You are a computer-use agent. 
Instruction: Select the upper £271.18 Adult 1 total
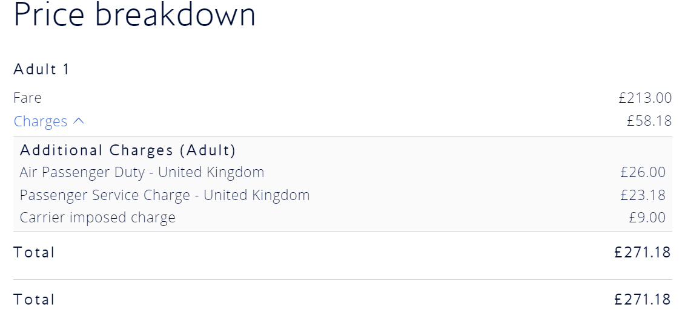coord(642,253)
